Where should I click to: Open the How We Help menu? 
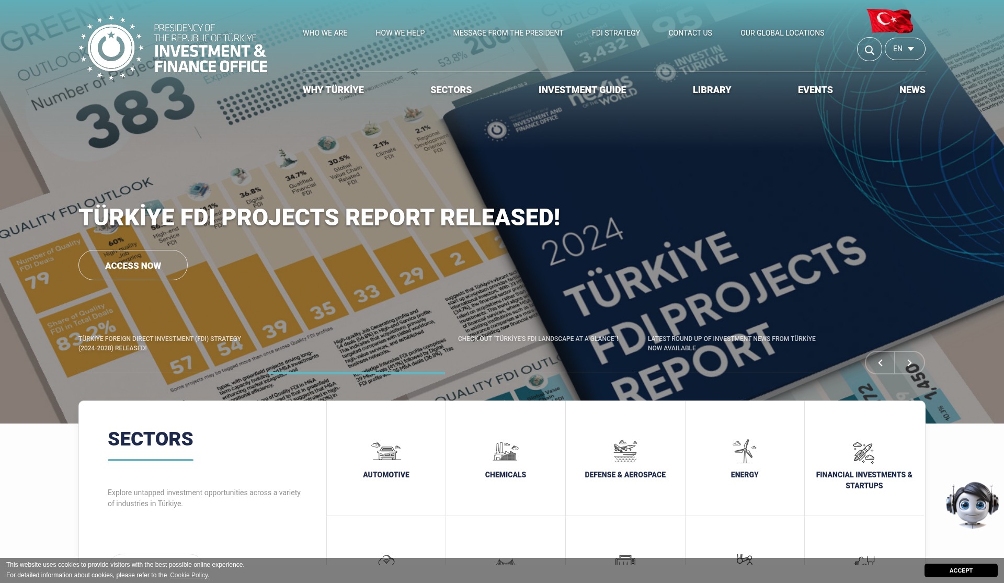tap(400, 33)
